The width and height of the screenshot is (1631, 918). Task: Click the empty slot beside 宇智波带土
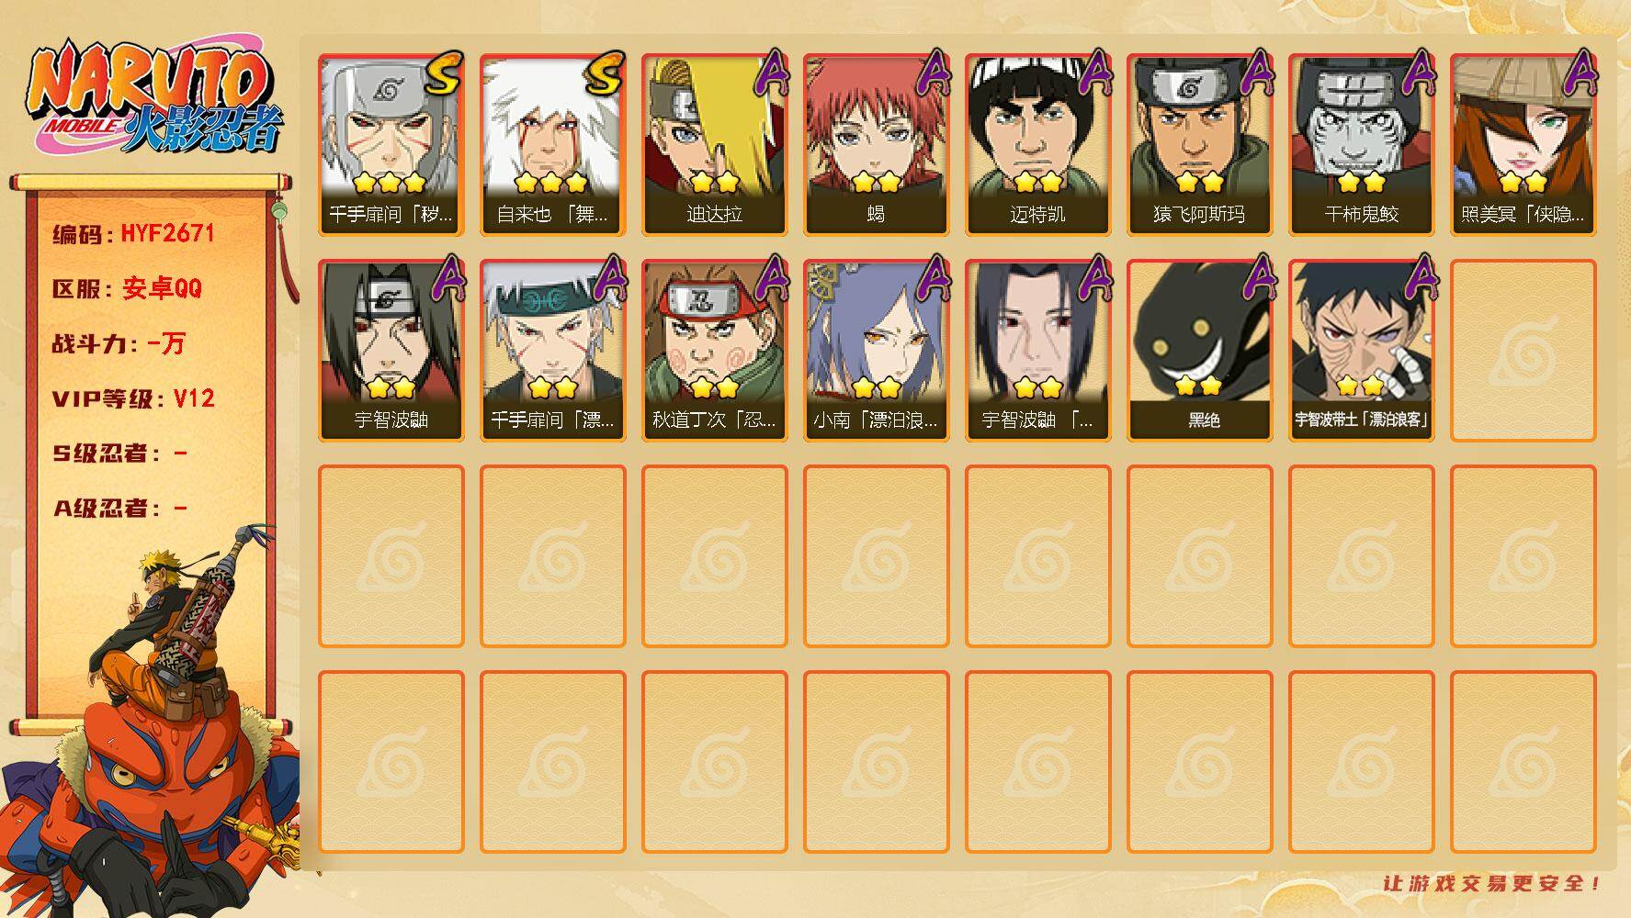[1523, 351]
